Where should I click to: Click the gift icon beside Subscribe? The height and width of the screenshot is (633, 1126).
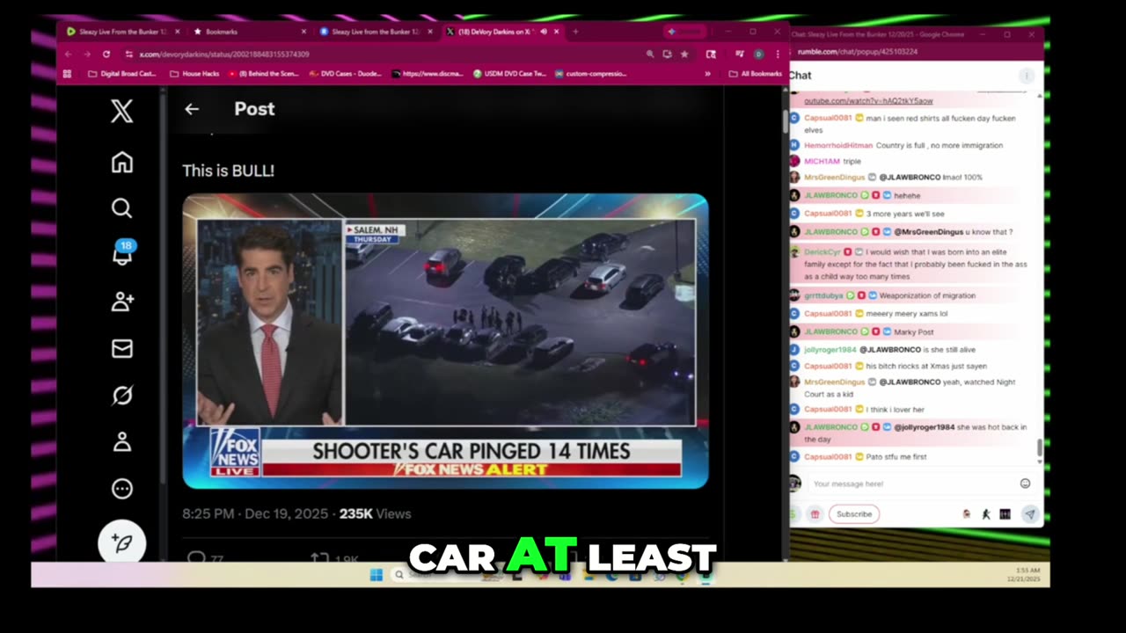815,514
